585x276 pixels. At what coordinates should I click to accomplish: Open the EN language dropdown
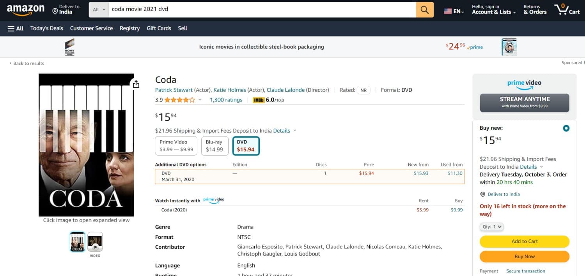tap(459, 12)
